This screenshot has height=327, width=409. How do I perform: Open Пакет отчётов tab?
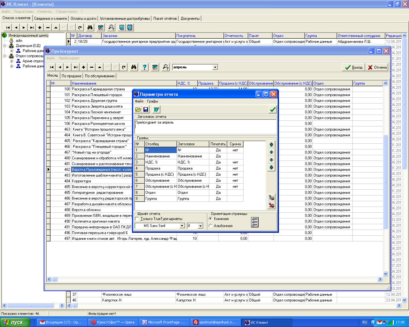[165, 19]
